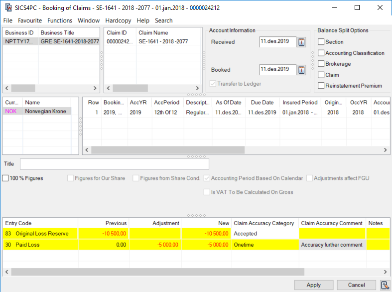Open the Booked date calendar picker
The height and width of the screenshot is (292, 392).
pos(301,70)
